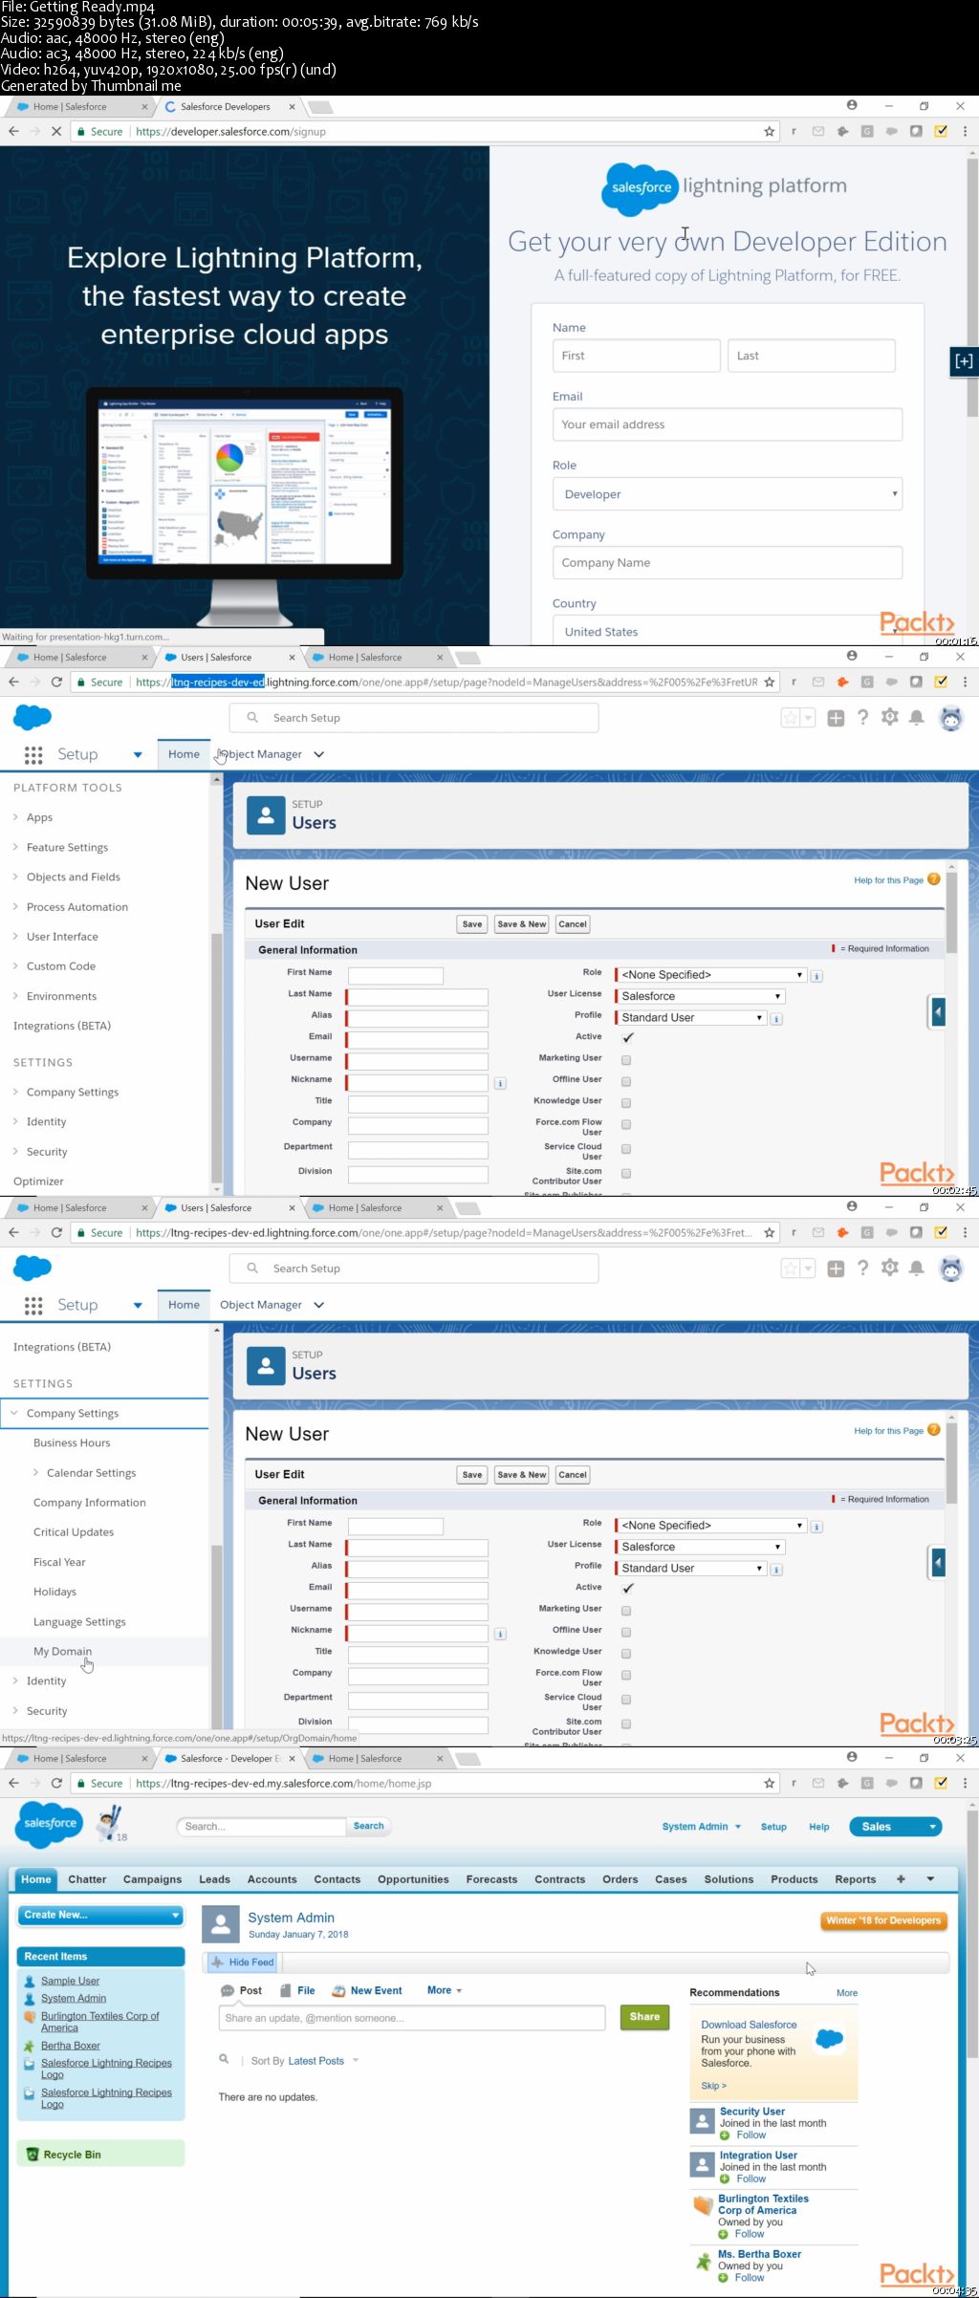Tick Knowledge User in Setup window showing My Domain

pyautogui.click(x=626, y=1654)
